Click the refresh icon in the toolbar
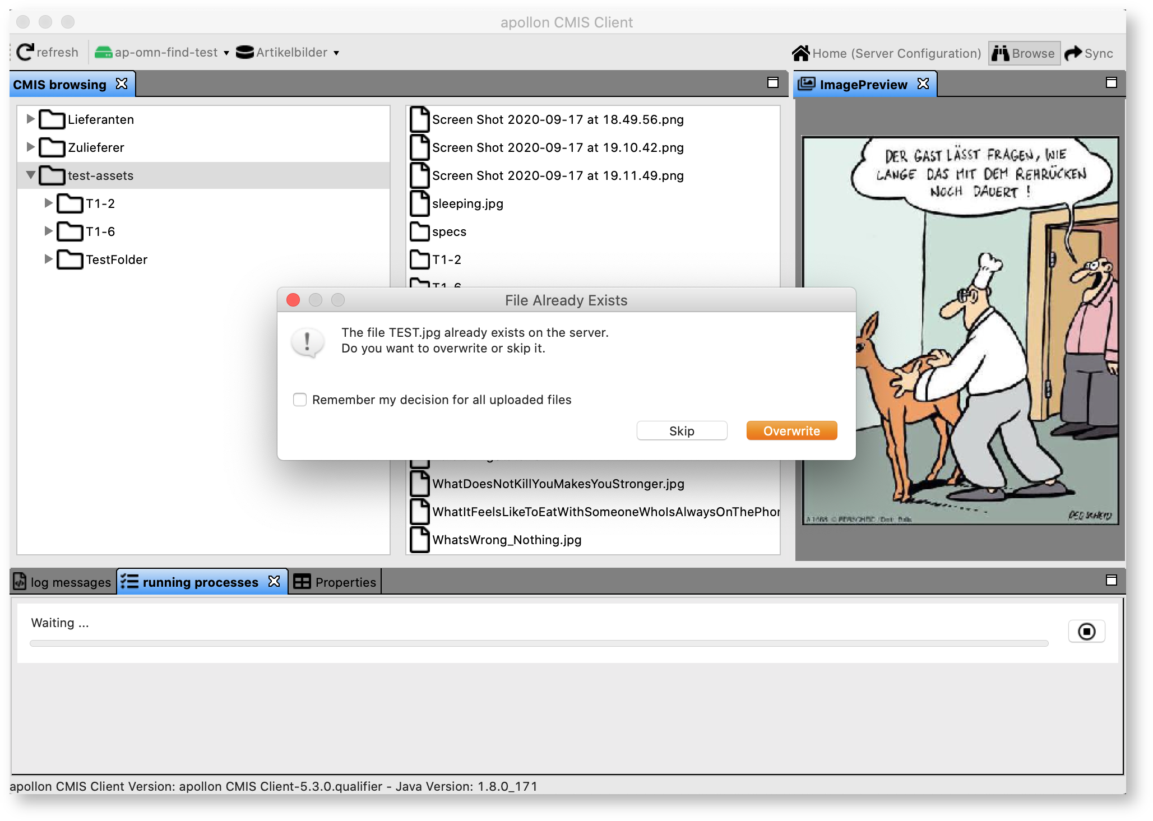 click(x=25, y=52)
